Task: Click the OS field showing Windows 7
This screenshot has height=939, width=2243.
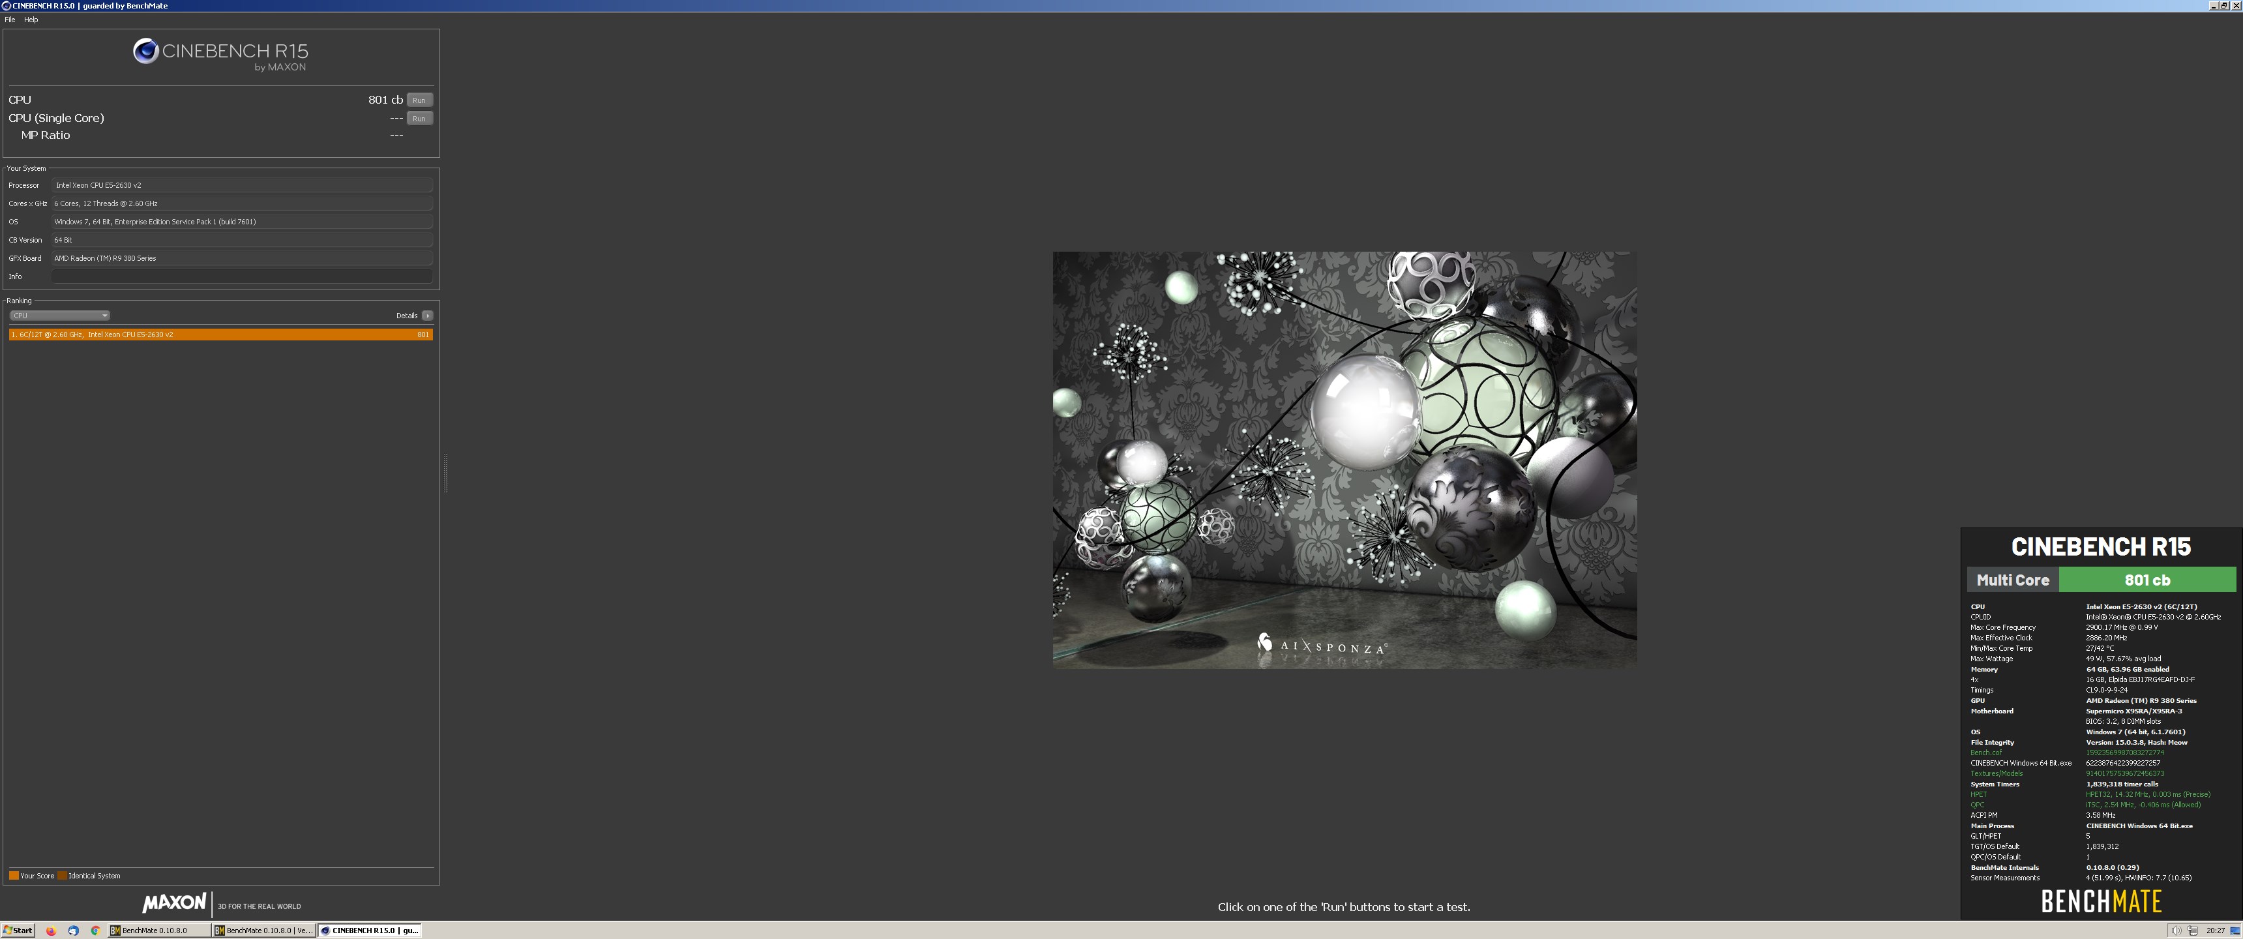Action: click(x=241, y=221)
